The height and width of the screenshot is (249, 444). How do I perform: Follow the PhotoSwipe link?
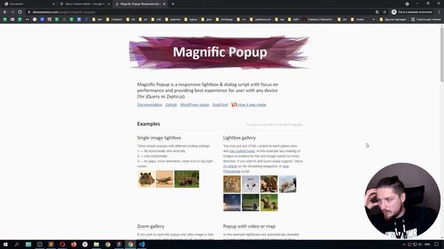tap(232, 172)
